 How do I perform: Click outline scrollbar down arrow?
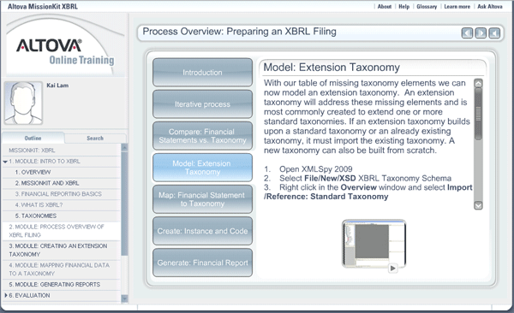tap(124, 298)
